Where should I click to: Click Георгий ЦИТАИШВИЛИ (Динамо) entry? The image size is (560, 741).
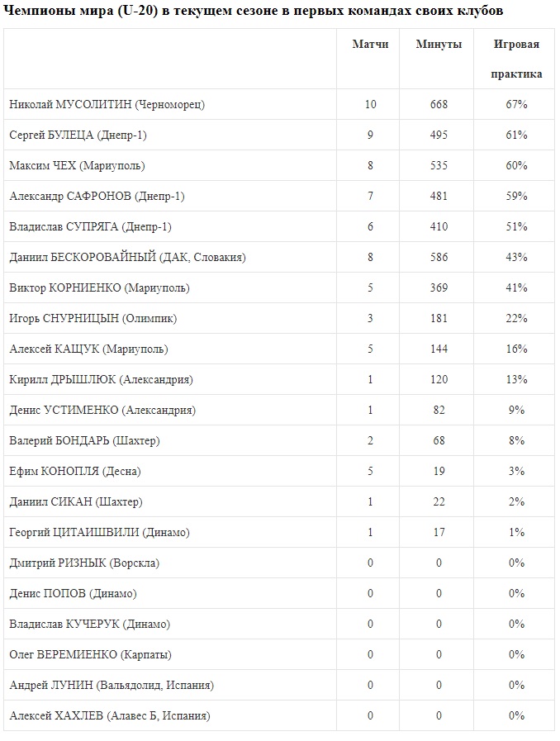99,532
